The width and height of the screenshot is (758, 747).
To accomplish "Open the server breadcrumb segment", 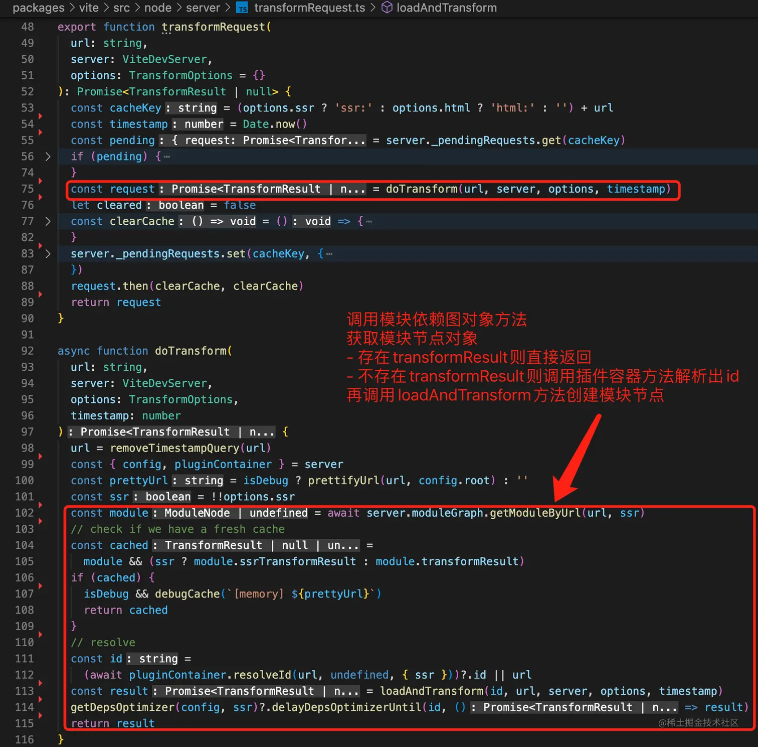I will coord(203,8).
